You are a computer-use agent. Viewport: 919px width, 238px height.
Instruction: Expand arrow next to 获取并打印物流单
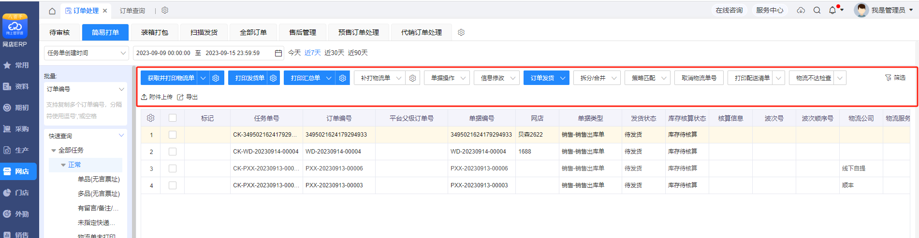point(204,78)
